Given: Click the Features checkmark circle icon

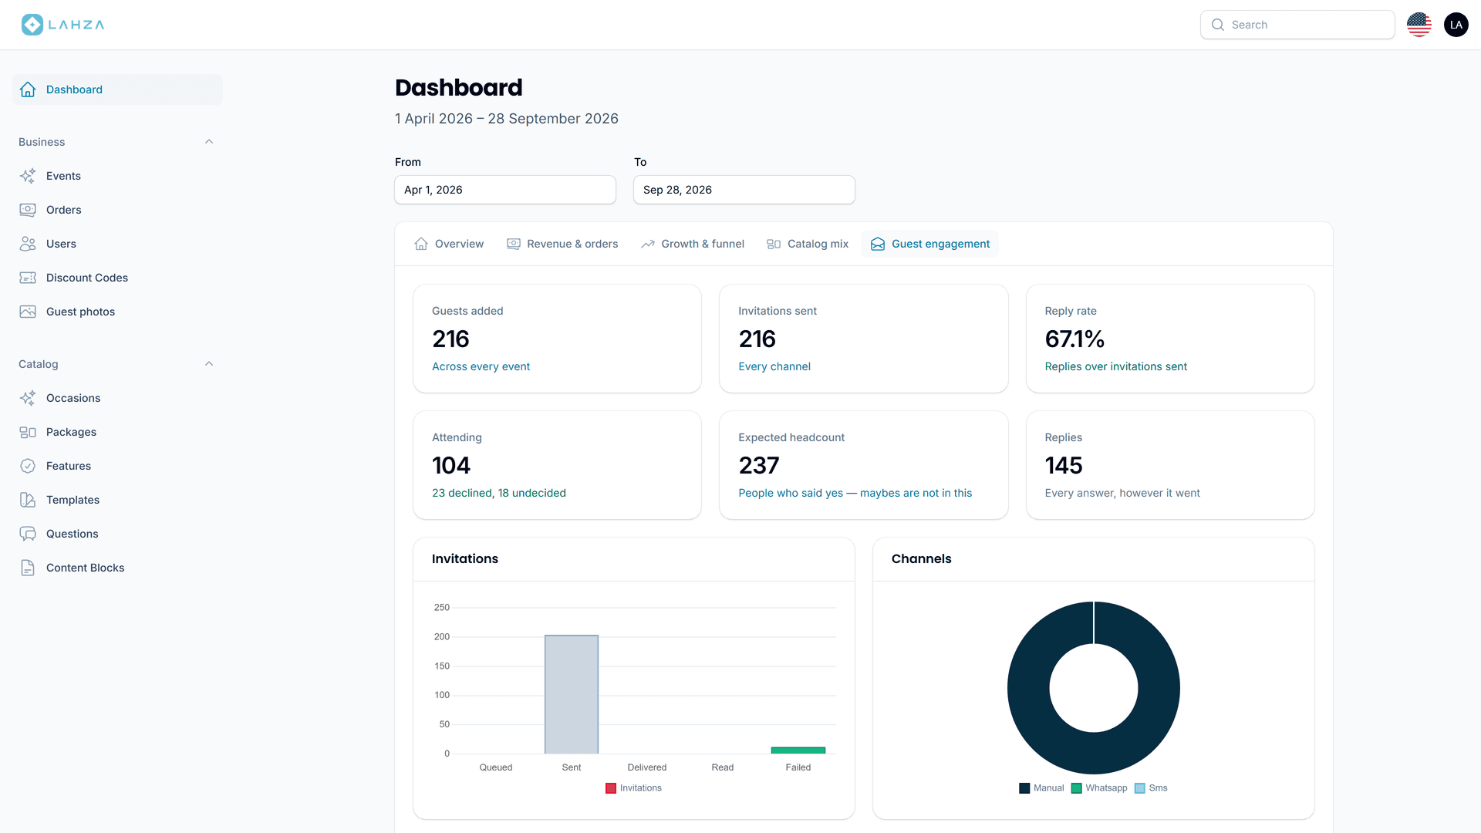Looking at the screenshot, I should [28, 466].
